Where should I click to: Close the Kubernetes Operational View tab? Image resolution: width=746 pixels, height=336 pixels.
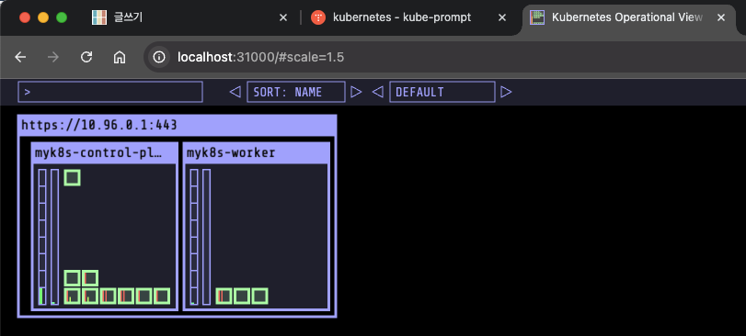pos(721,17)
